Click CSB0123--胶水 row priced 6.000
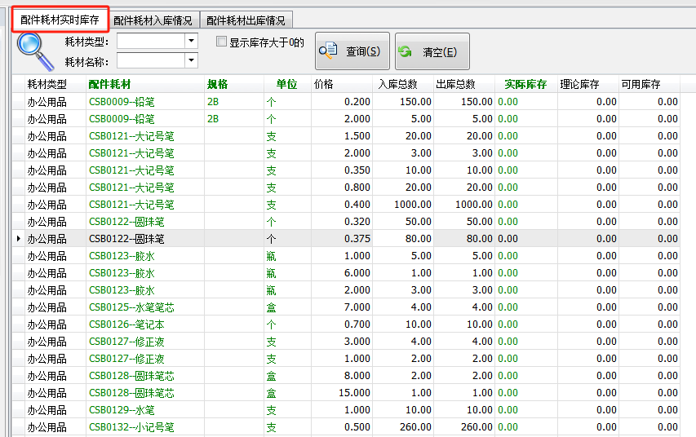 pos(346,273)
